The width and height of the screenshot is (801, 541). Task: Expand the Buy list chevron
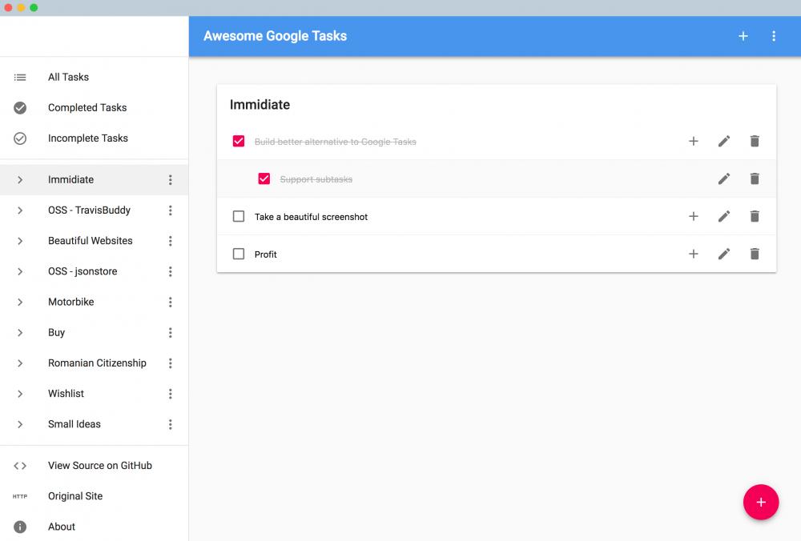[20, 333]
